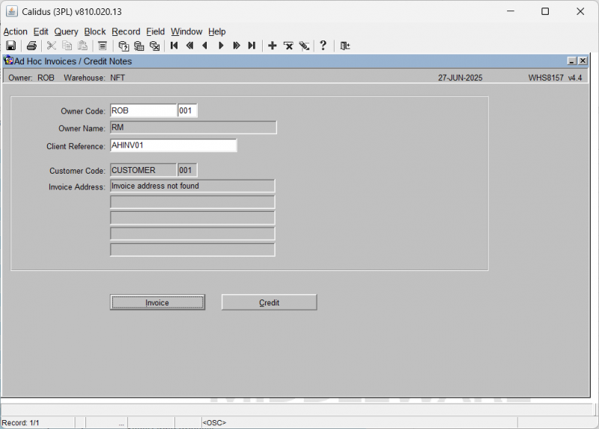
Task: Click the Customer Code field CUSTOMER
Action: tap(143, 170)
